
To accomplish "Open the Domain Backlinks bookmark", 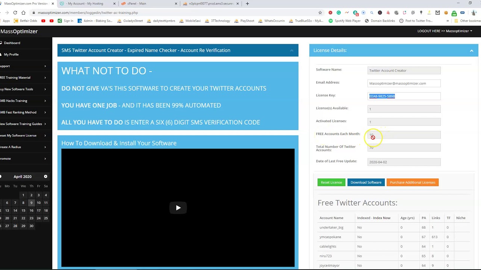I will click(380, 21).
